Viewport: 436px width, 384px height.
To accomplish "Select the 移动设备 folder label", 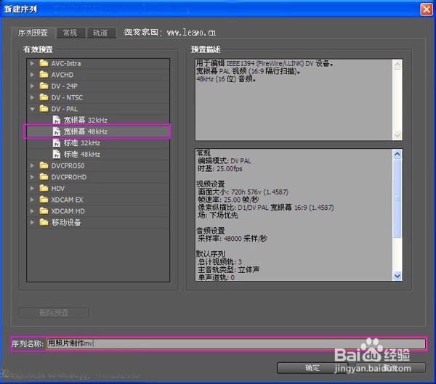I will (x=66, y=223).
